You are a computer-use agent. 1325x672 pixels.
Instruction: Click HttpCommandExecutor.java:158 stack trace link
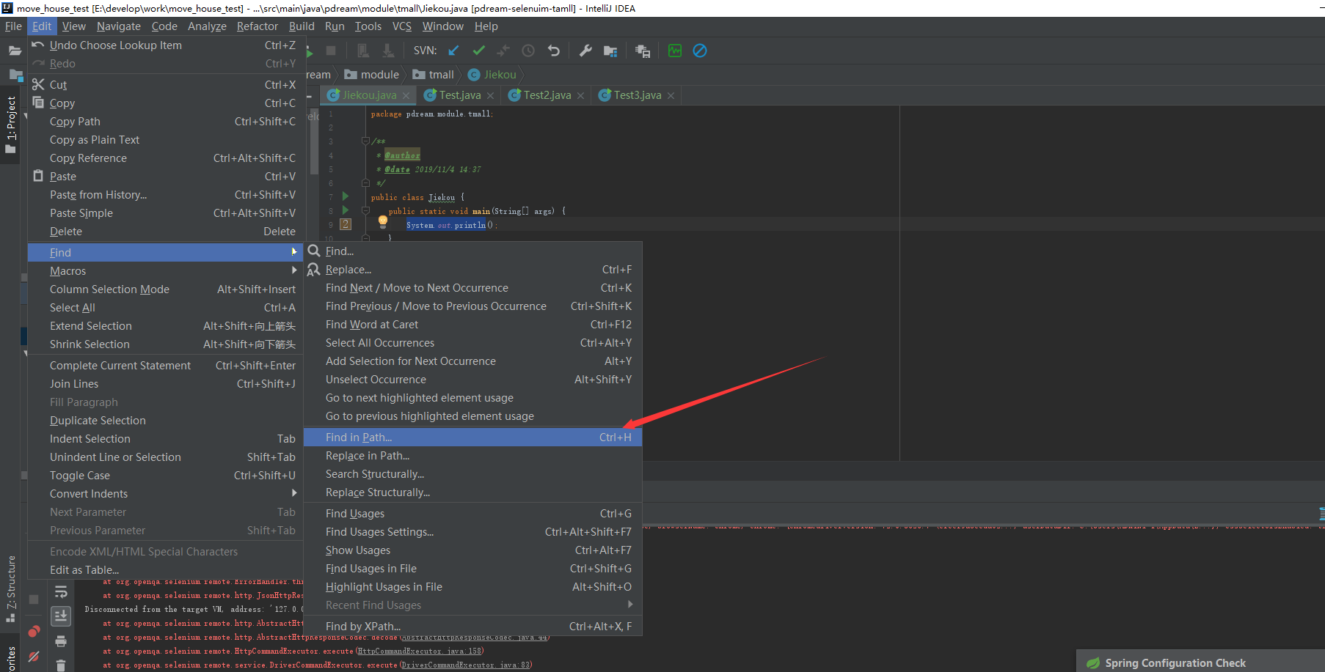coord(421,651)
